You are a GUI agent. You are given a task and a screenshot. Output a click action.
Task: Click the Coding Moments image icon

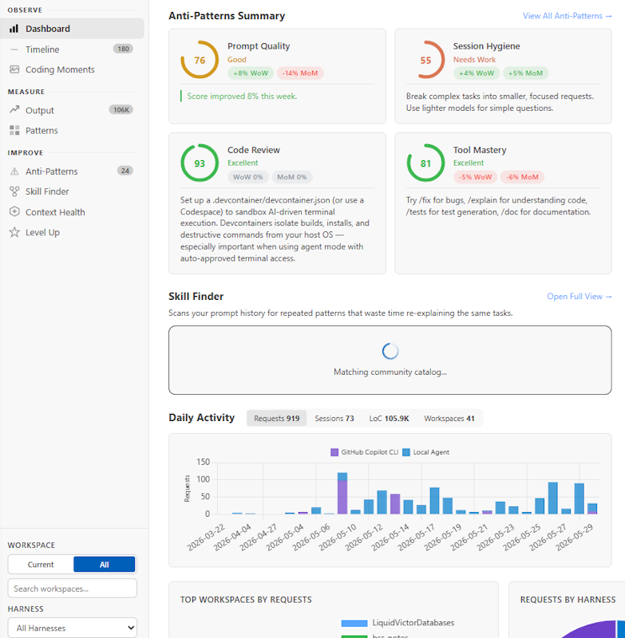tap(14, 69)
